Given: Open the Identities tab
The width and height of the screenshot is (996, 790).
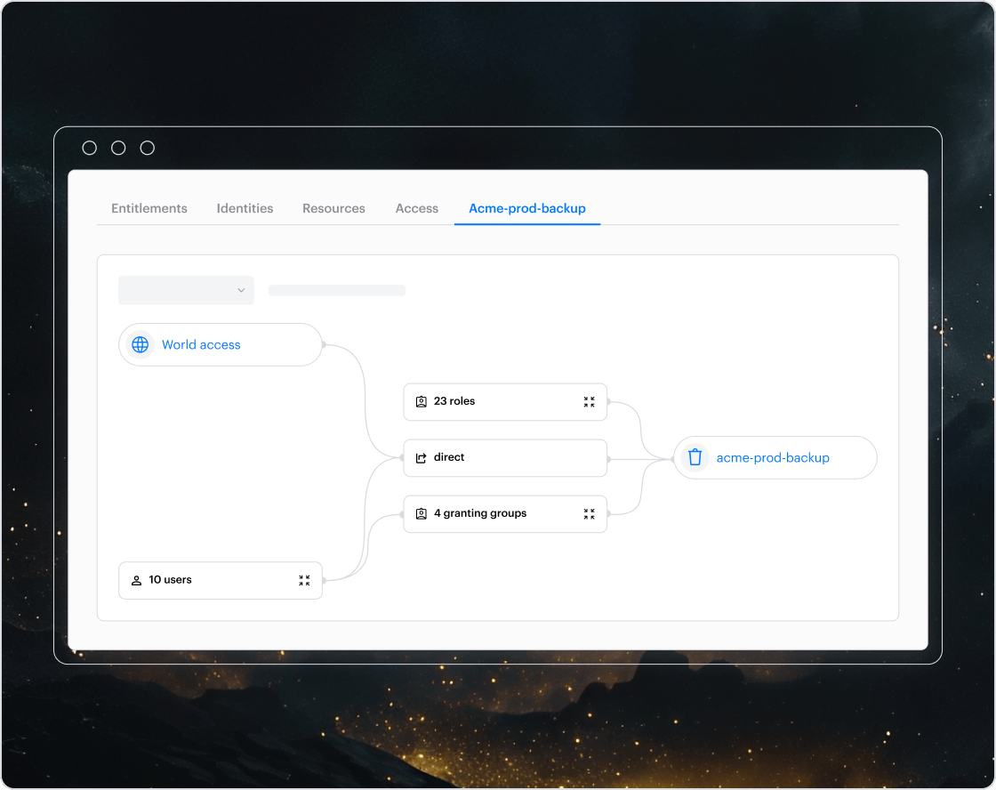Looking at the screenshot, I should pos(245,208).
